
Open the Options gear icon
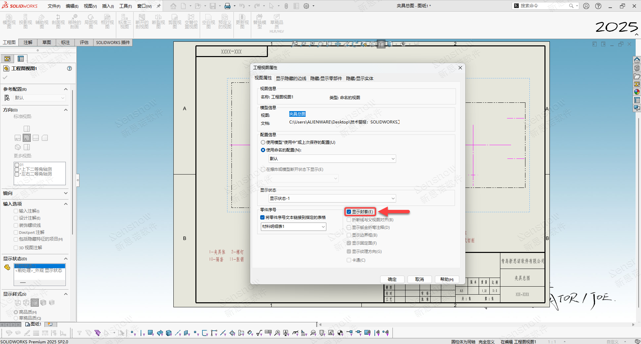point(306,6)
